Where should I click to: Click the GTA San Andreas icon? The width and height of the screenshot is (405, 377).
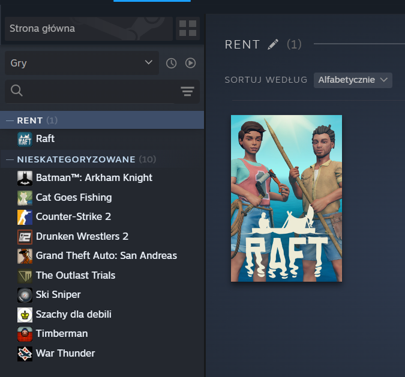[25, 257]
